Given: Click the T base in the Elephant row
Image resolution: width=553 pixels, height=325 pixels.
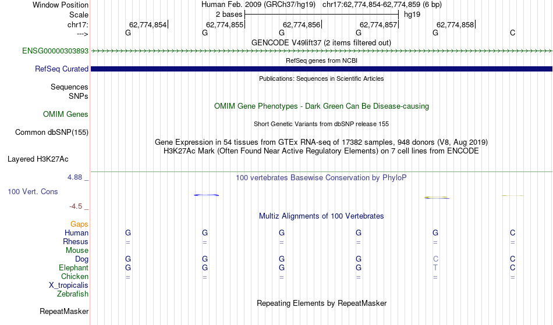Looking at the screenshot, I should tap(435, 268).
